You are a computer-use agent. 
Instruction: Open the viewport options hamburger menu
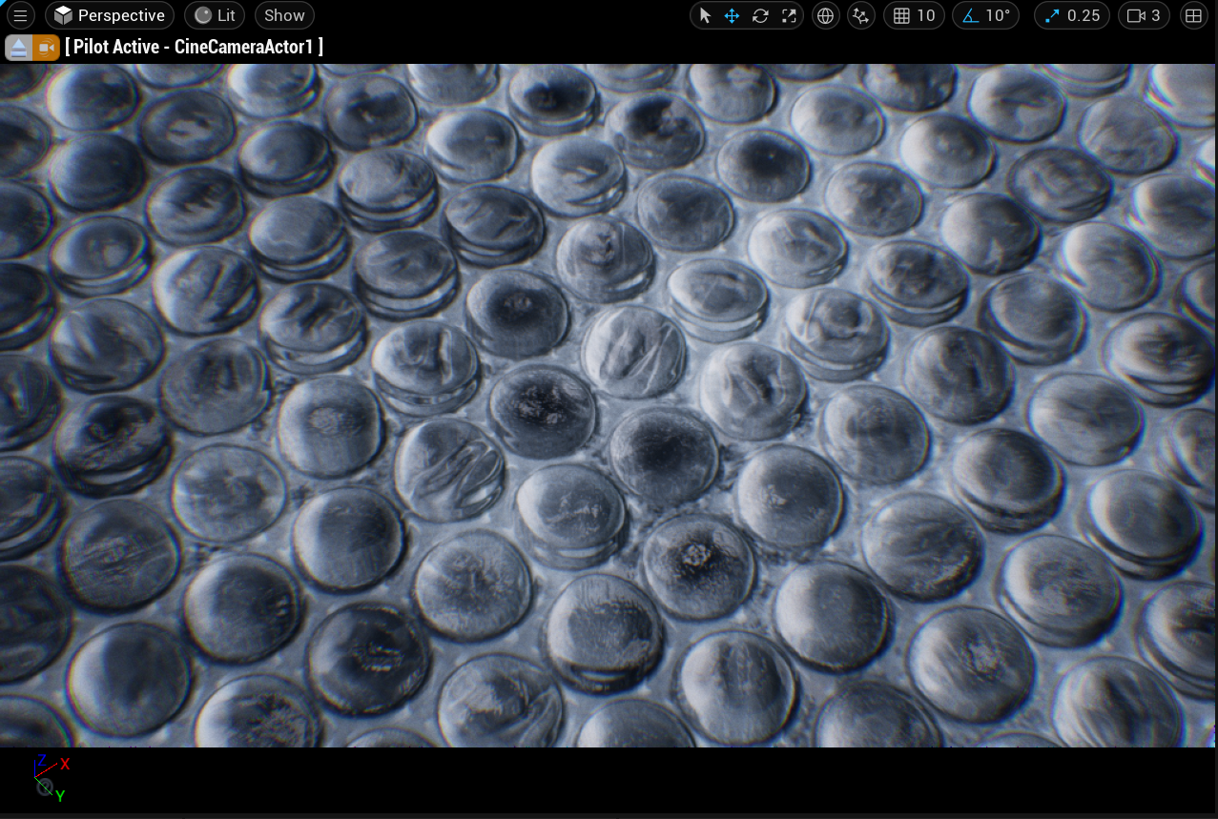[20, 15]
